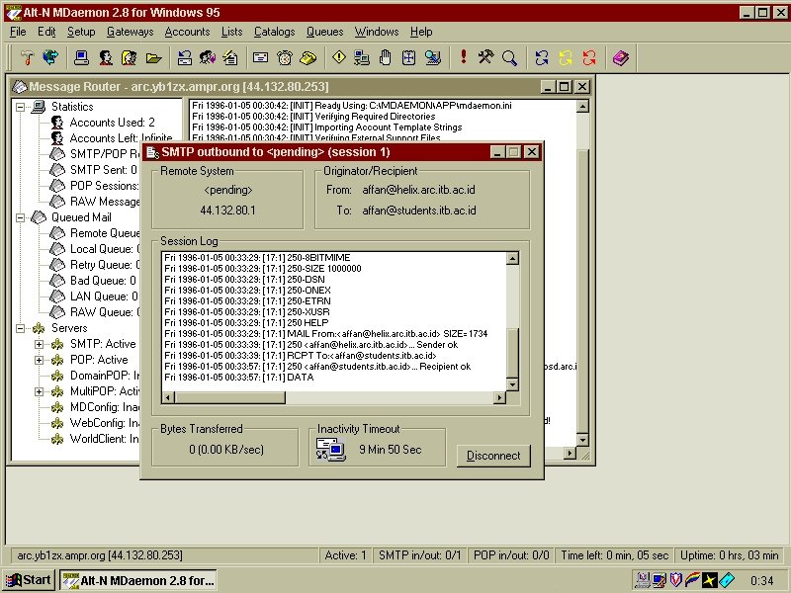Expand the SMTP: Active server node

pyautogui.click(x=40, y=344)
